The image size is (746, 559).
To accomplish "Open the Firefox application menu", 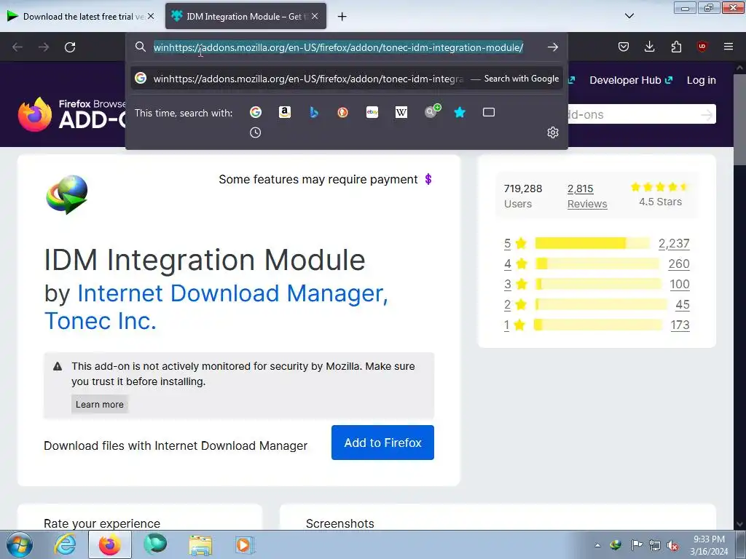I will pyautogui.click(x=729, y=47).
